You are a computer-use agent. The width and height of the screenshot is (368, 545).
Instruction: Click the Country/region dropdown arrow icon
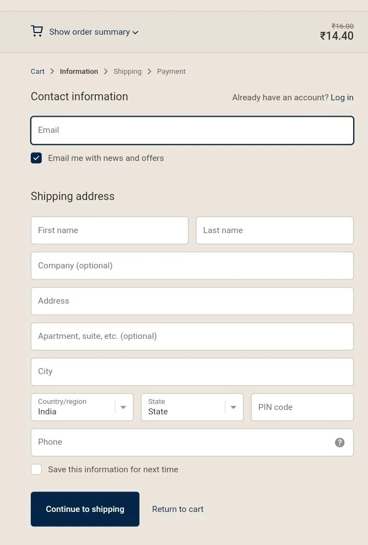click(x=123, y=407)
